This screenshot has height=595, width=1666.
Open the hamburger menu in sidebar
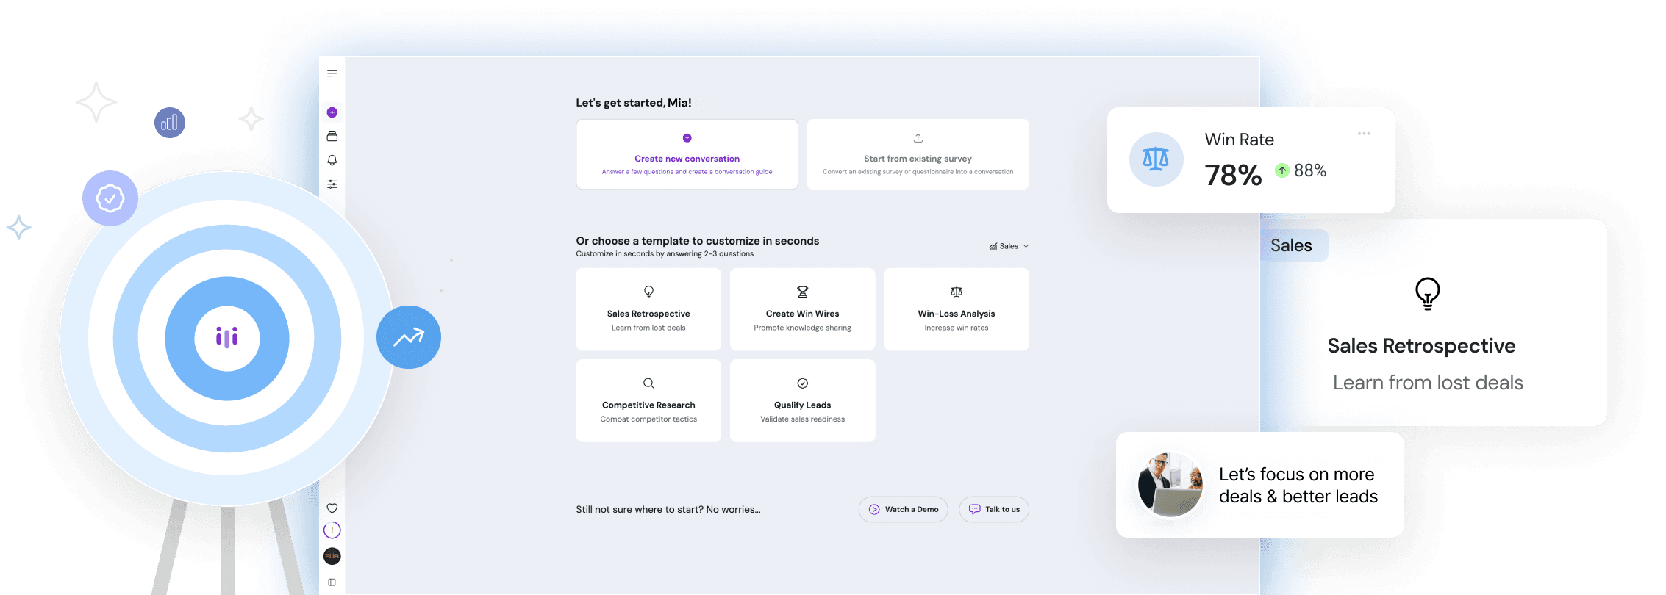coord(332,73)
